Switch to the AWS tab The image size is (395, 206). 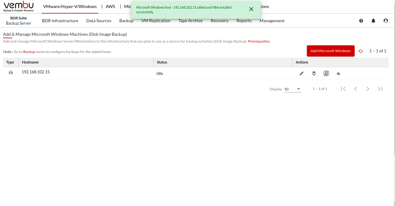[x=110, y=6]
